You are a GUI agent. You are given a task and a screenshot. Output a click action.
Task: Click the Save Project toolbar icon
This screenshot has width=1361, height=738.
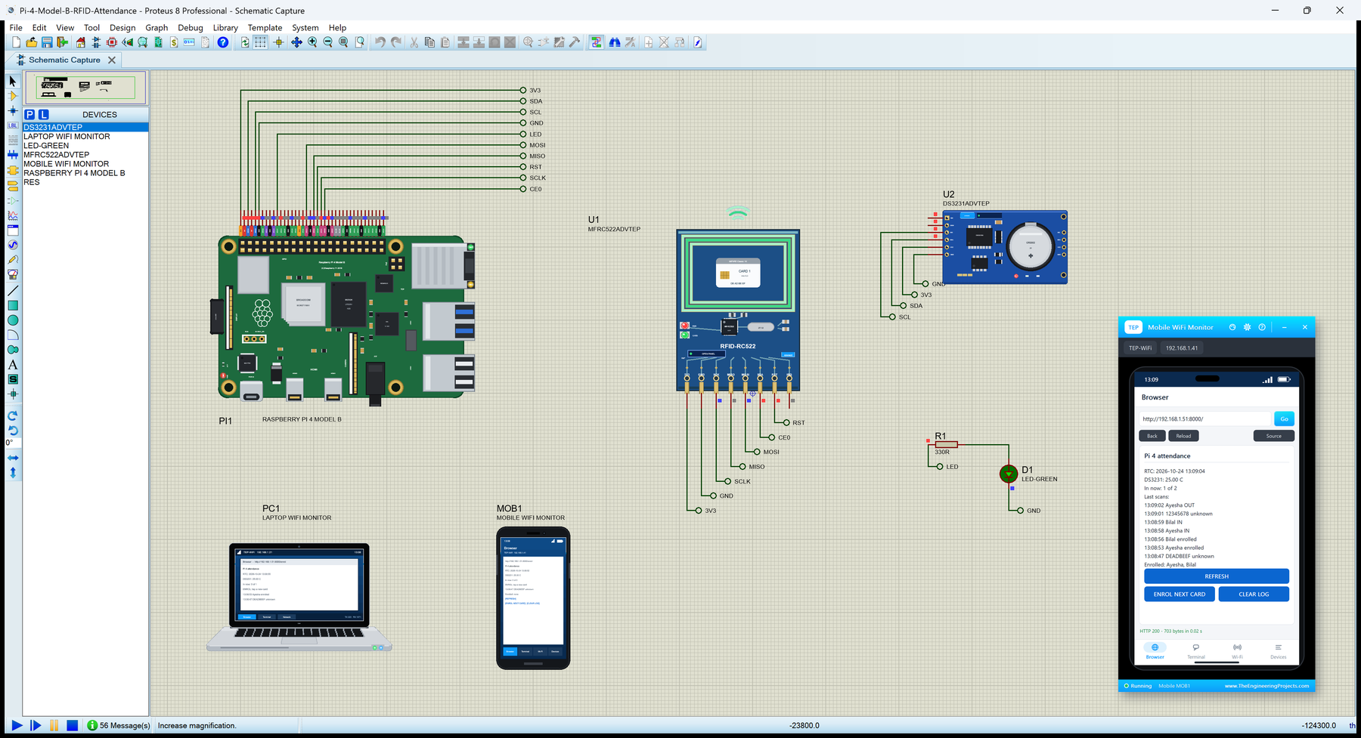point(47,42)
